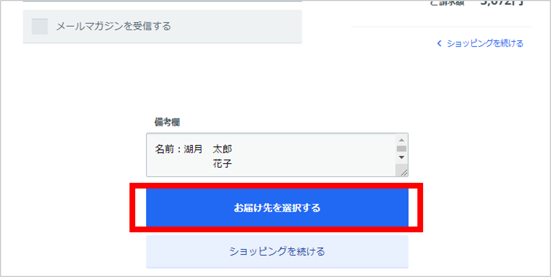Place cursor after 花子 in remarks box
551x277 pixels.
[232, 164]
